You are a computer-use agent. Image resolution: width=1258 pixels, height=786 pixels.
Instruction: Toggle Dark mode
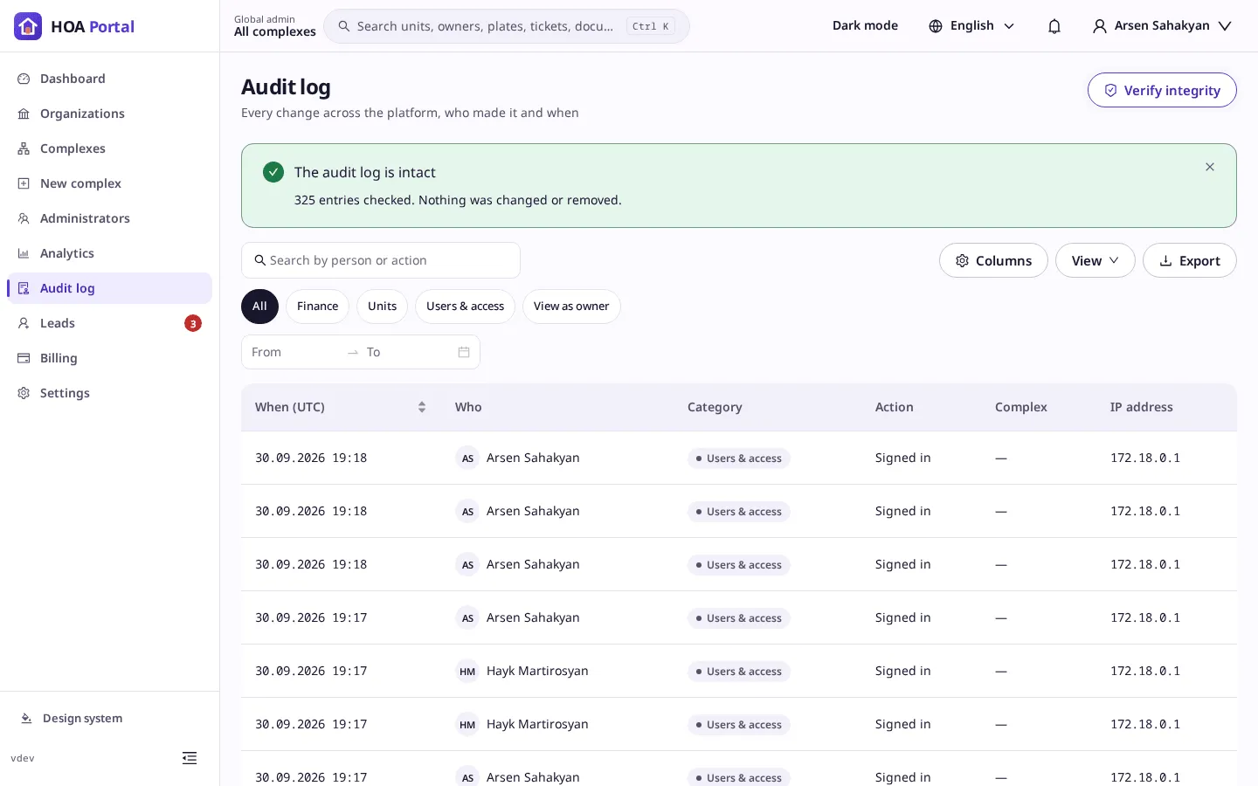point(865,26)
